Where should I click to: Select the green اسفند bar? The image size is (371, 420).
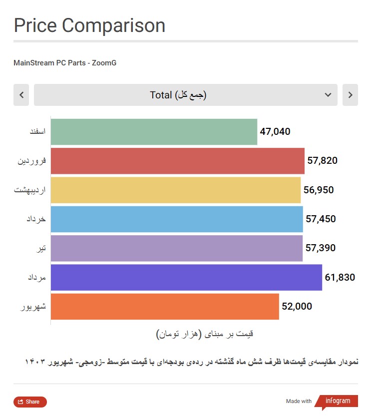[x=154, y=132]
